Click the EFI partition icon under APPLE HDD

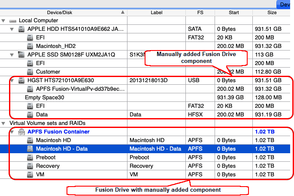[30, 38]
